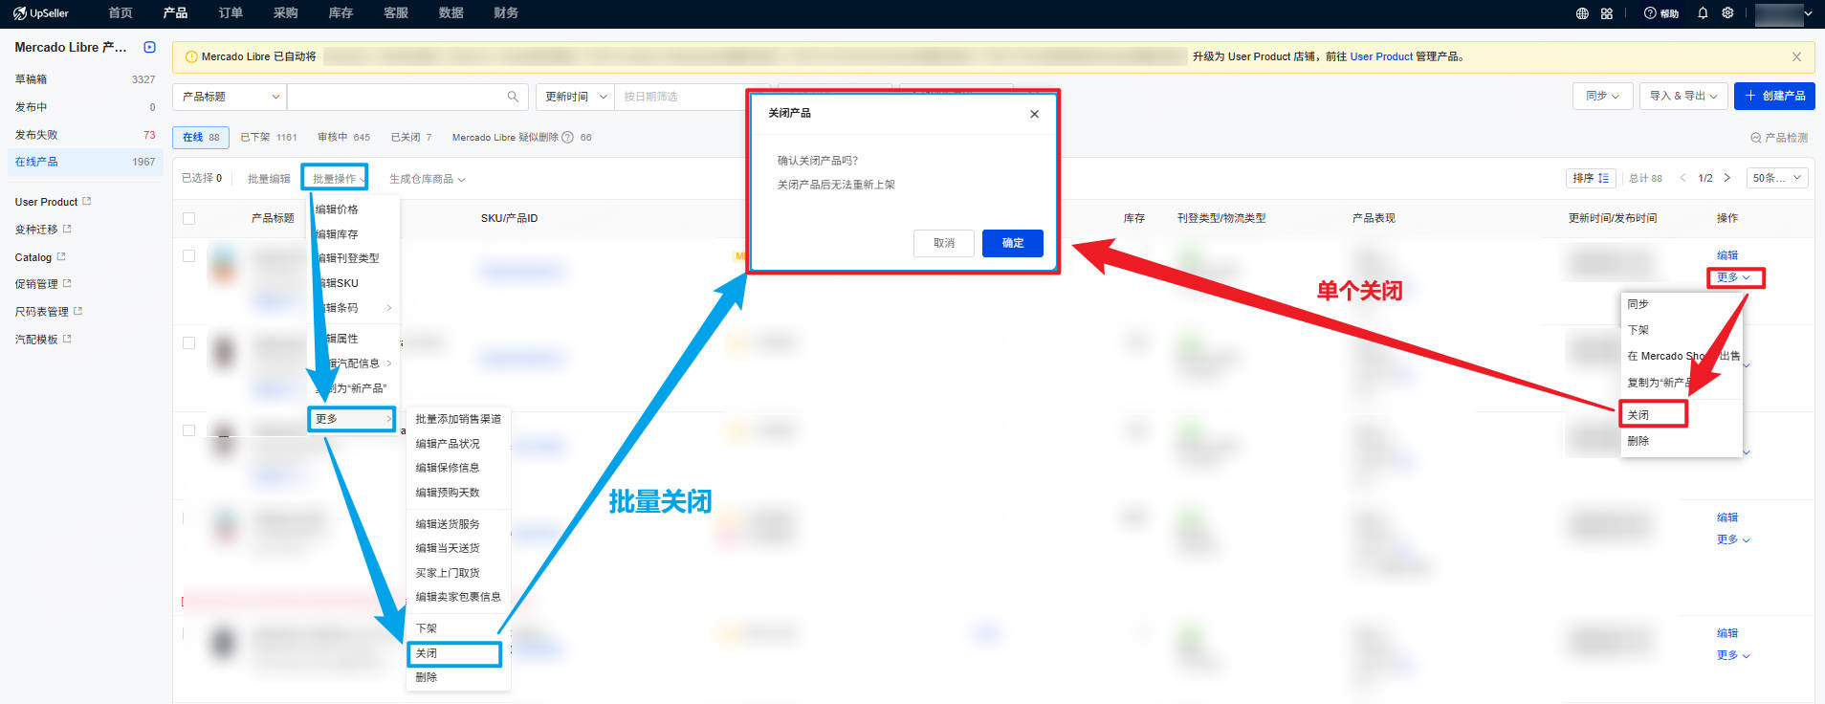1825x704 pixels.
Task: Select 关闭 in the batch submenu
Action: coord(454,653)
